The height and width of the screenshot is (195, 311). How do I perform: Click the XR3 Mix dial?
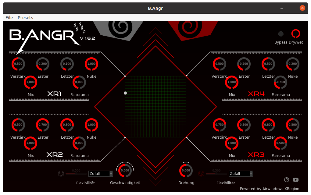[x=232, y=143]
